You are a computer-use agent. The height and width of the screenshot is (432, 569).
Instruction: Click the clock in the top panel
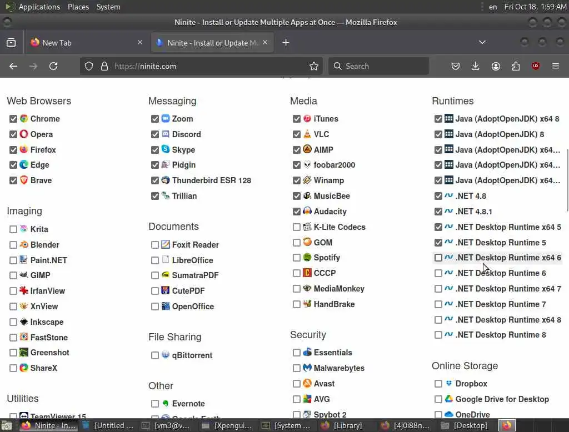(x=535, y=7)
